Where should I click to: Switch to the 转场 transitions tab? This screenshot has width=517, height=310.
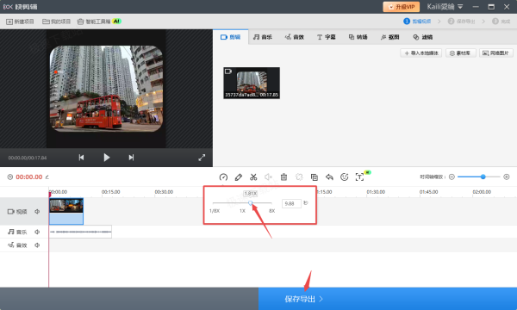click(x=358, y=37)
